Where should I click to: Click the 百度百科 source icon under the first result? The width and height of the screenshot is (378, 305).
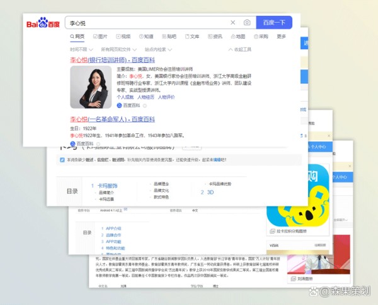coord(119,105)
